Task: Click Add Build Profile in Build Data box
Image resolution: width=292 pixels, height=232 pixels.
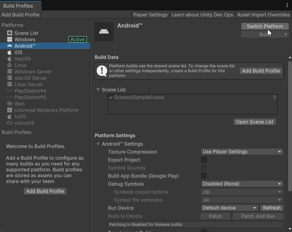Action: [x=261, y=71]
